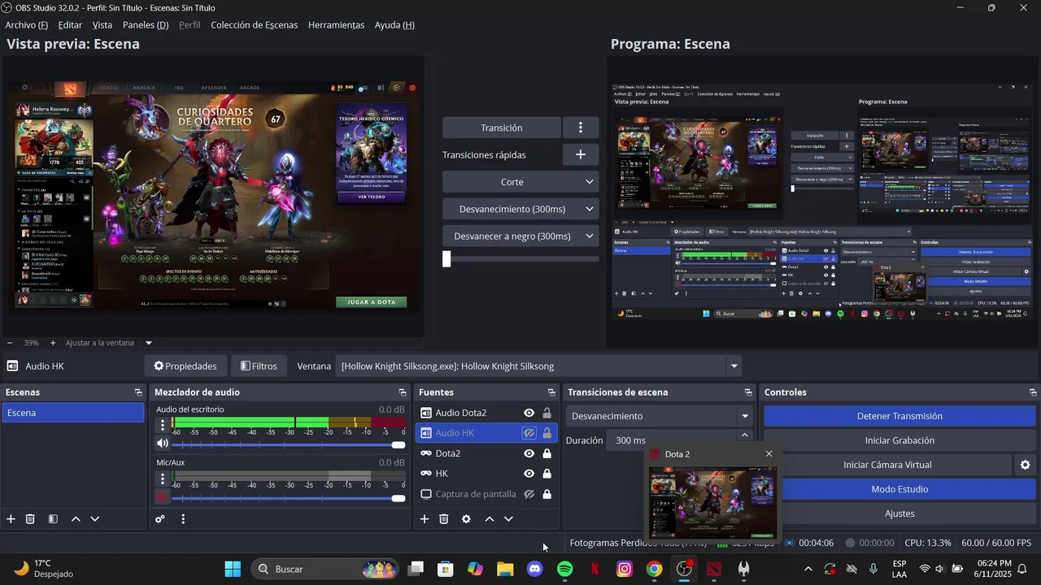Screen dimensions: 1041x585
Task: Open virtual camera settings gear
Action: [1026, 465]
